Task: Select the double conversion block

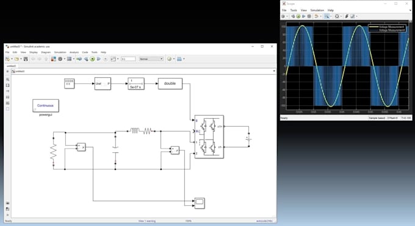Action: click(x=170, y=83)
